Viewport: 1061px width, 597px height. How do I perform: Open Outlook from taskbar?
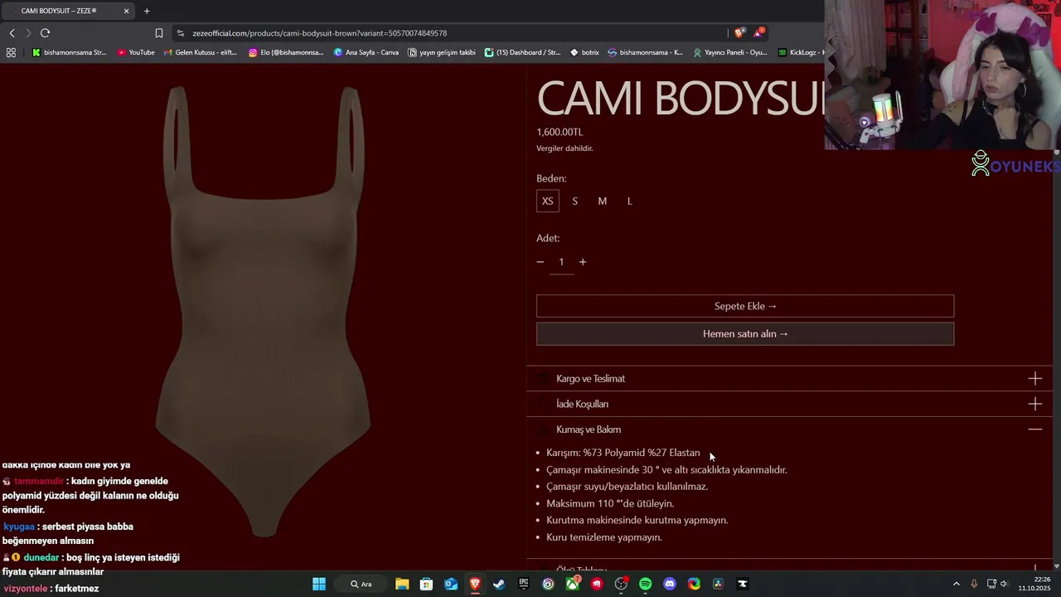451,584
